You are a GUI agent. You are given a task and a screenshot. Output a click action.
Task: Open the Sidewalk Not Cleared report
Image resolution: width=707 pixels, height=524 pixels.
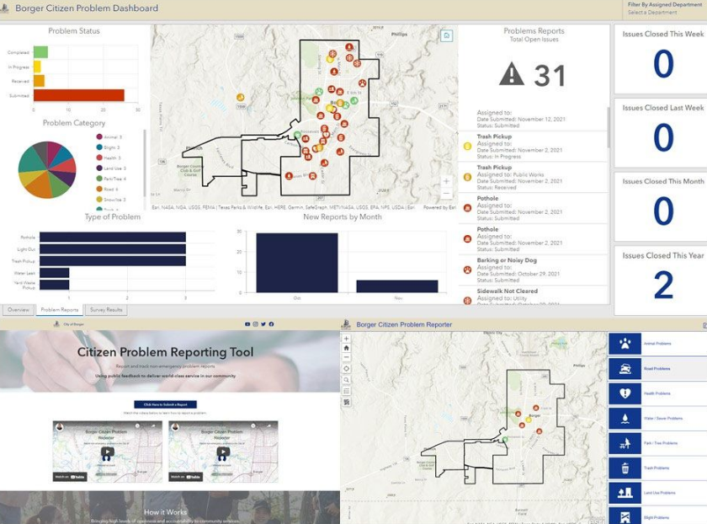[533, 296]
